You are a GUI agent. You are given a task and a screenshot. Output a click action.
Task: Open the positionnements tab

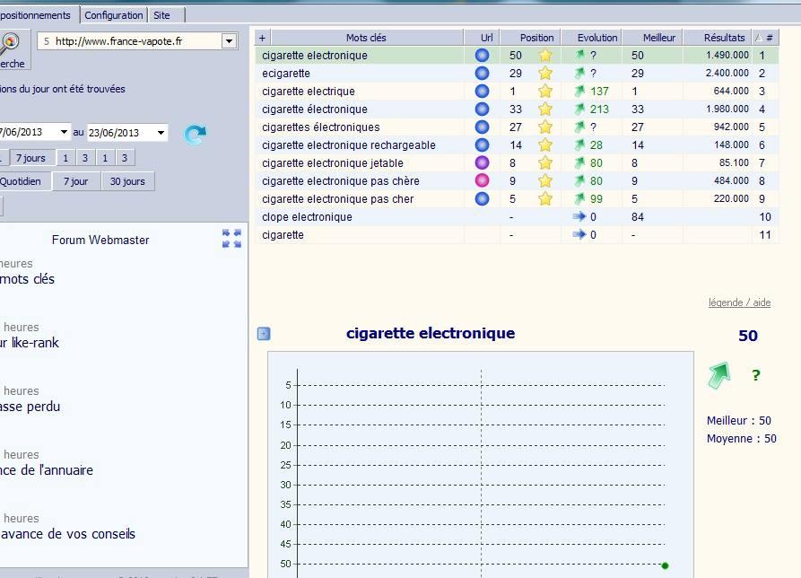tap(36, 15)
